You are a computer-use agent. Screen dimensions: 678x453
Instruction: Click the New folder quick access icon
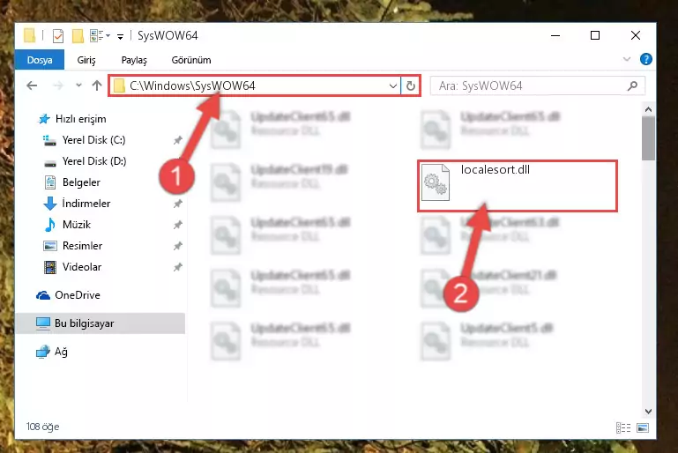[x=78, y=36]
